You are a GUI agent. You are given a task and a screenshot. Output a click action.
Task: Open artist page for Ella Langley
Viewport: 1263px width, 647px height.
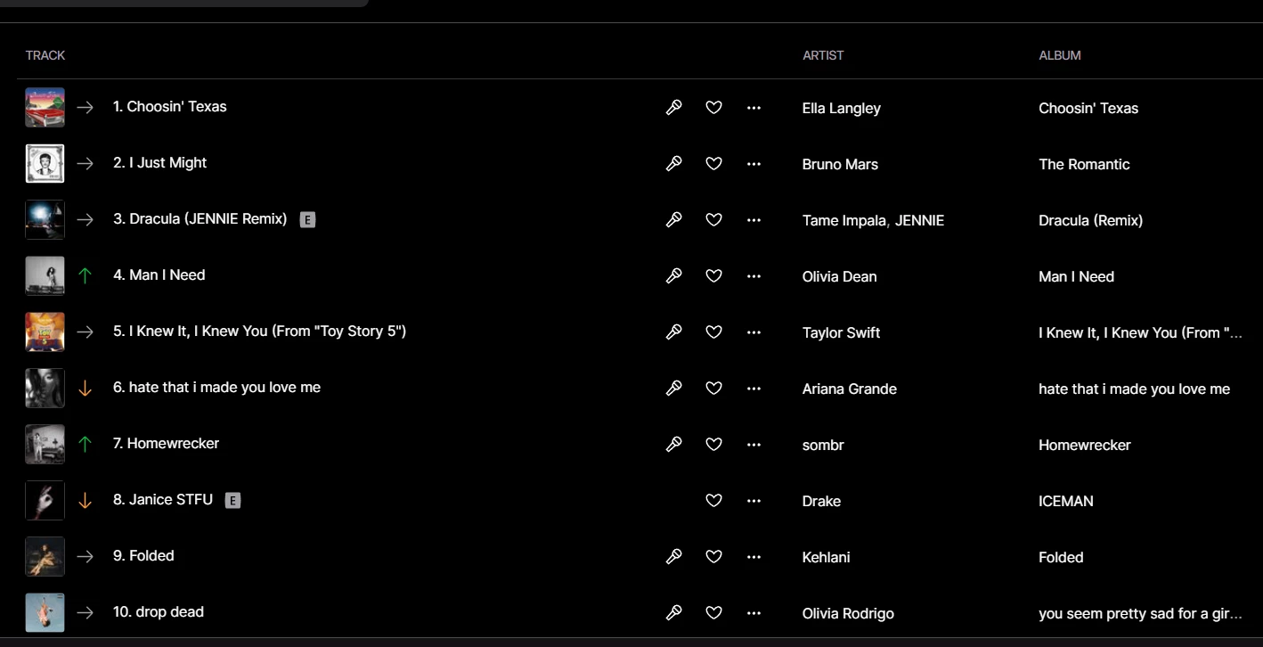pos(842,109)
